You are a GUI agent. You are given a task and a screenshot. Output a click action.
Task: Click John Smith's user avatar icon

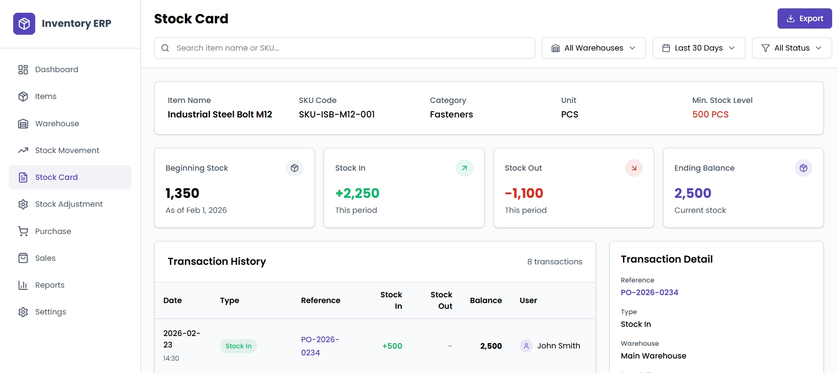click(x=526, y=346)
